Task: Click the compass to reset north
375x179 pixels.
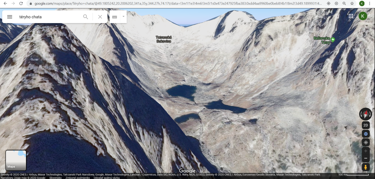Action: tap(365, 114)
